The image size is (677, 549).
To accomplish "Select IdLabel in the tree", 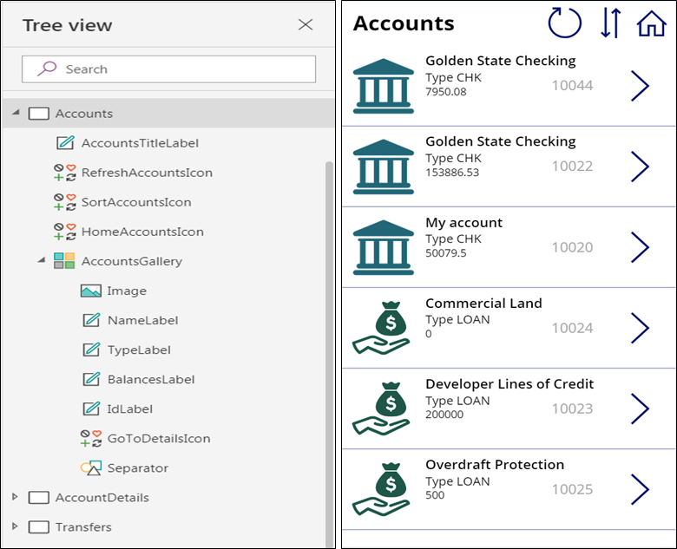I will [129, 409].
